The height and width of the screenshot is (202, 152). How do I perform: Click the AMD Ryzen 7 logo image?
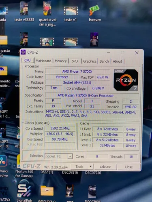coord(126,80)
